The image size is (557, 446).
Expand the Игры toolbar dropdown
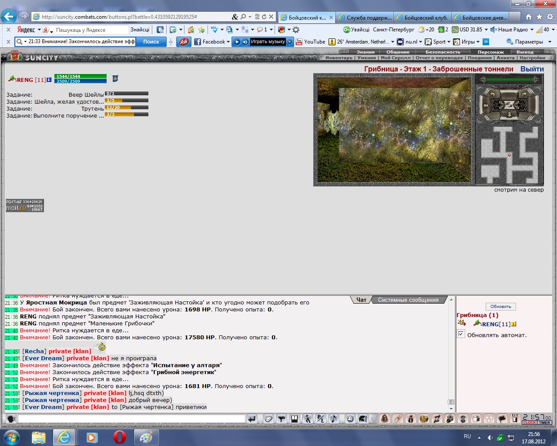[x=478, y=42]
